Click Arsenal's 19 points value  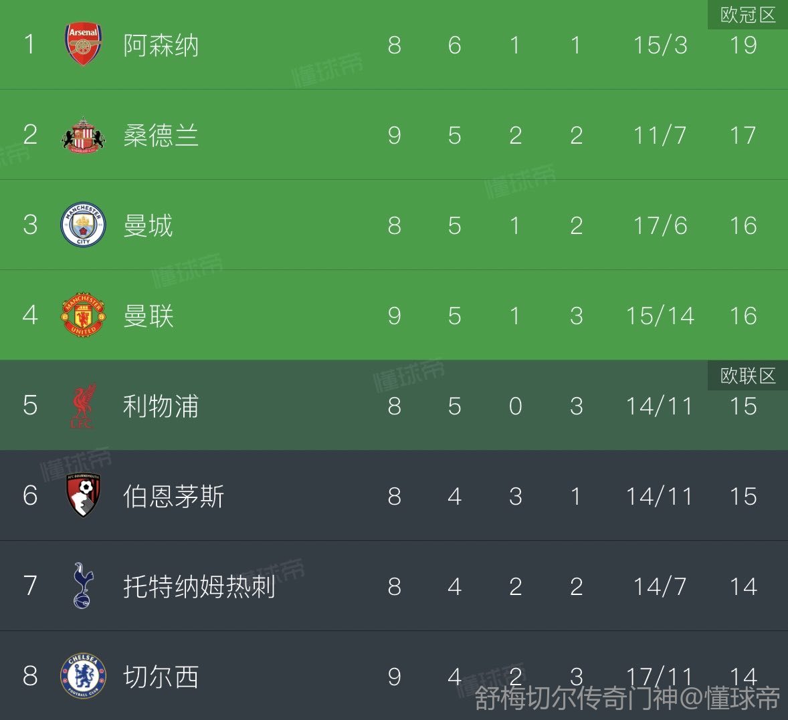743,45
